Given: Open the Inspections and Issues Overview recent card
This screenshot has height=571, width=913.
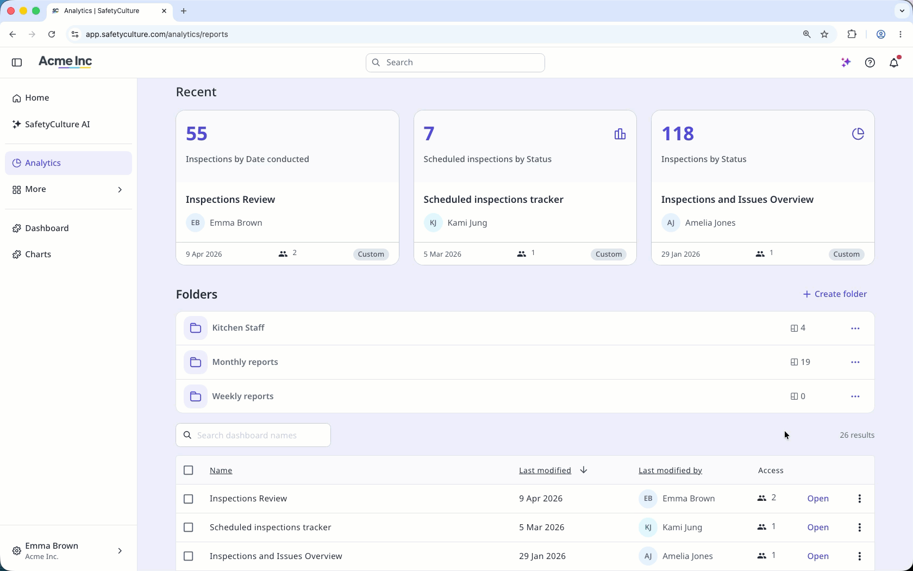Looking at the screenshot, I should [x=763, y=188].
